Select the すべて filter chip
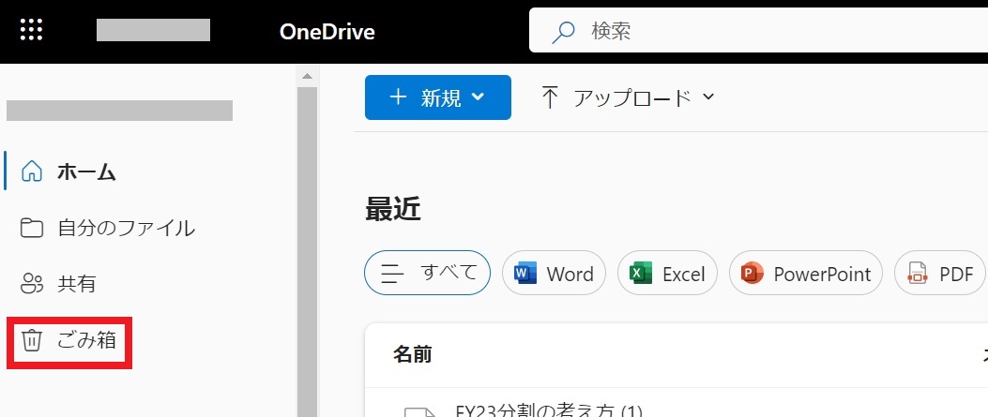 (x=427, y=273)
